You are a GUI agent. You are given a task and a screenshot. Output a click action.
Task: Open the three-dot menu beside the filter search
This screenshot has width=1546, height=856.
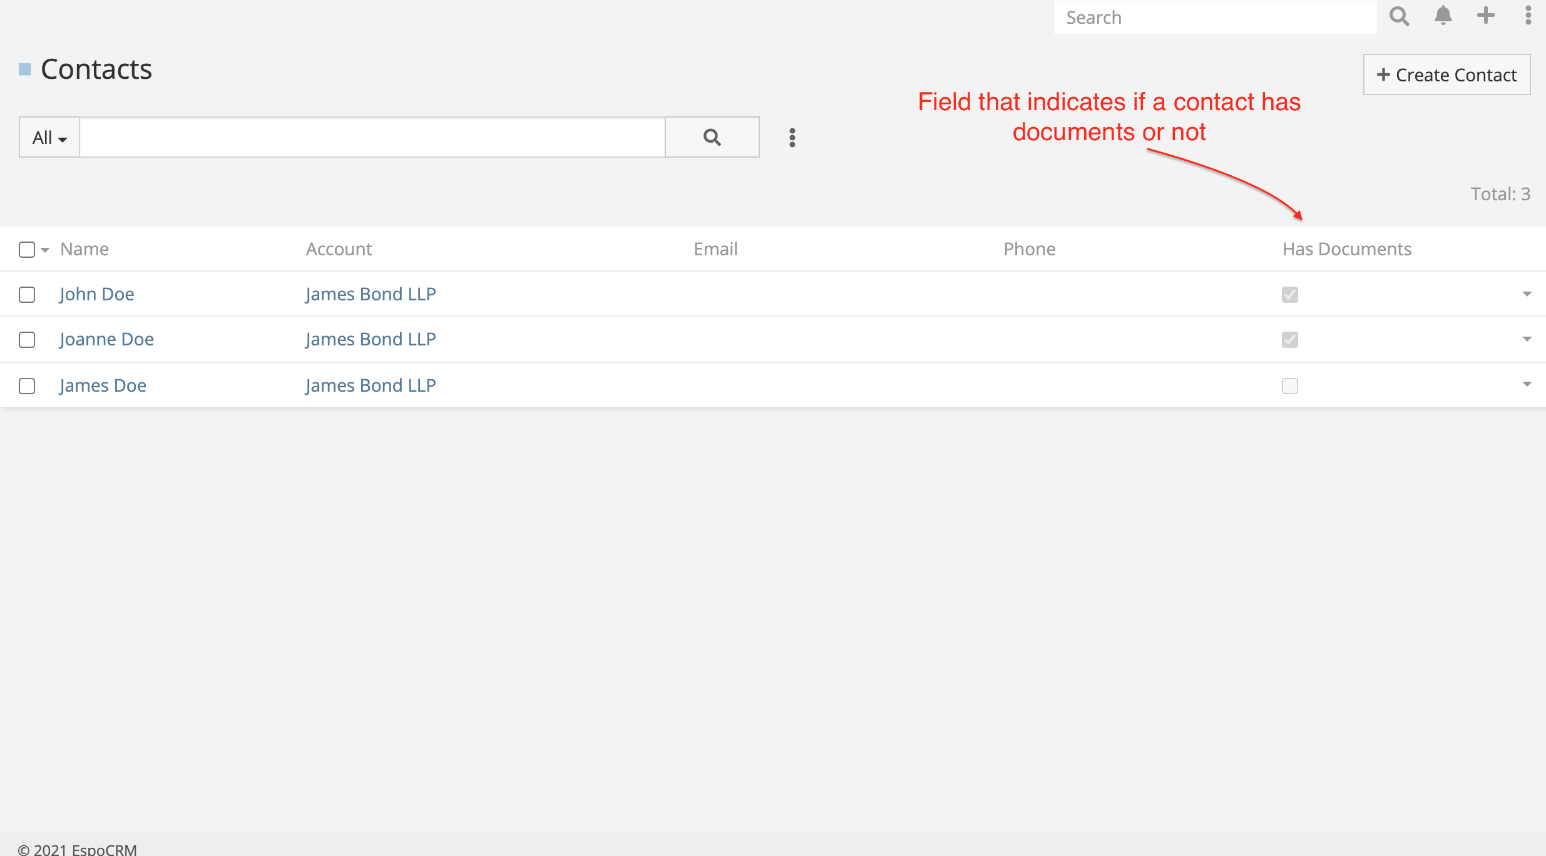click(x=792, y=138)
